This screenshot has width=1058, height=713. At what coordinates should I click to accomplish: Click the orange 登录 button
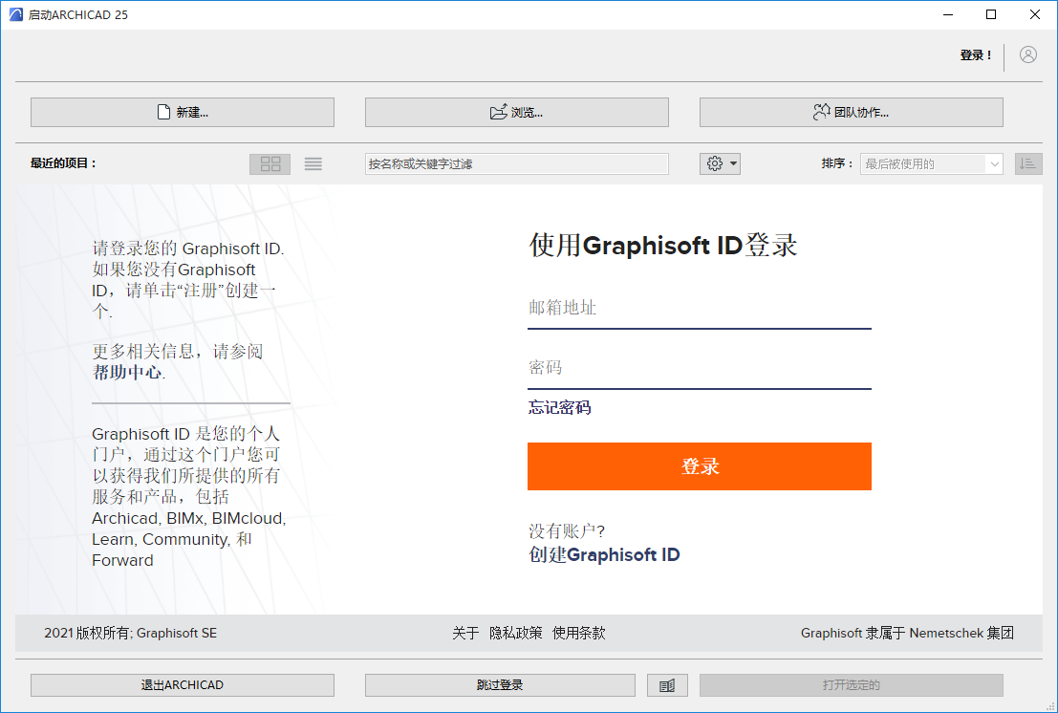coord(699,466)
